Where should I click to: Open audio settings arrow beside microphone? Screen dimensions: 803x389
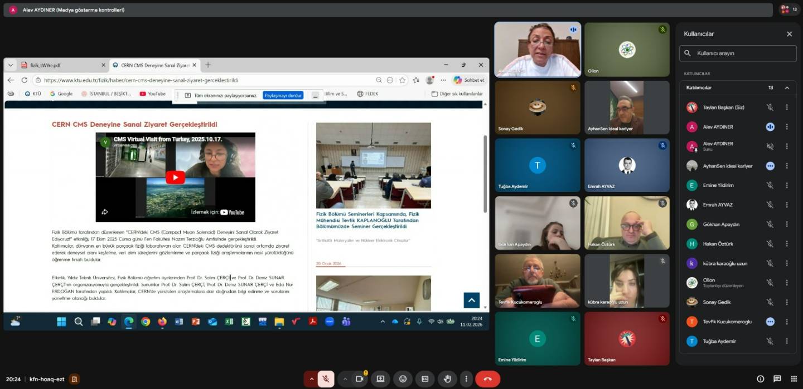(x=311, y=379)
